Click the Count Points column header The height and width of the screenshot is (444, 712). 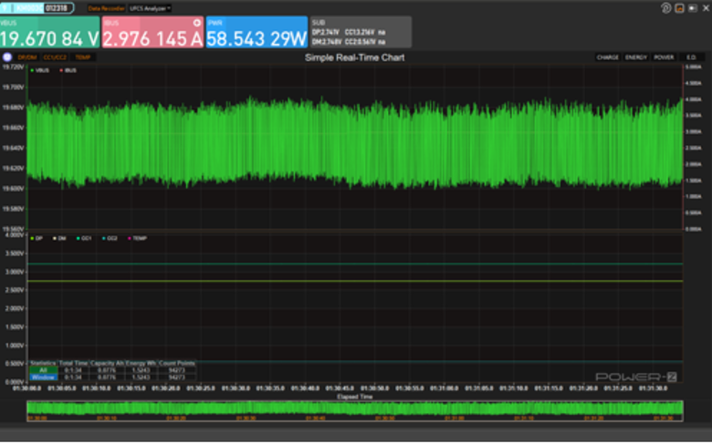pyautogui.click(x=177, y=363)
